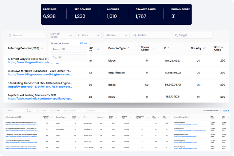
Task: Sort the small lower table by Status Code
Action: click(x=117, y=117)
